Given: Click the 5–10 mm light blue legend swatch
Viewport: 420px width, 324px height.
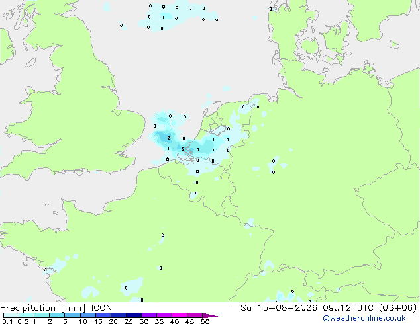Looking at the screenshot, I should coord(73,315).
